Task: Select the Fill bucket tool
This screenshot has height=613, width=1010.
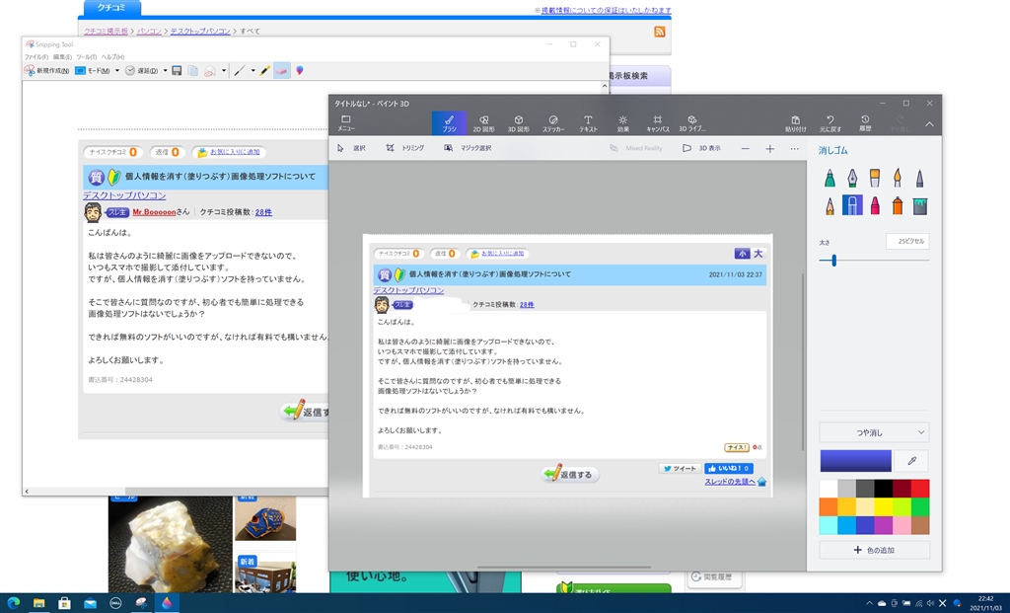Action: (920, 205)
